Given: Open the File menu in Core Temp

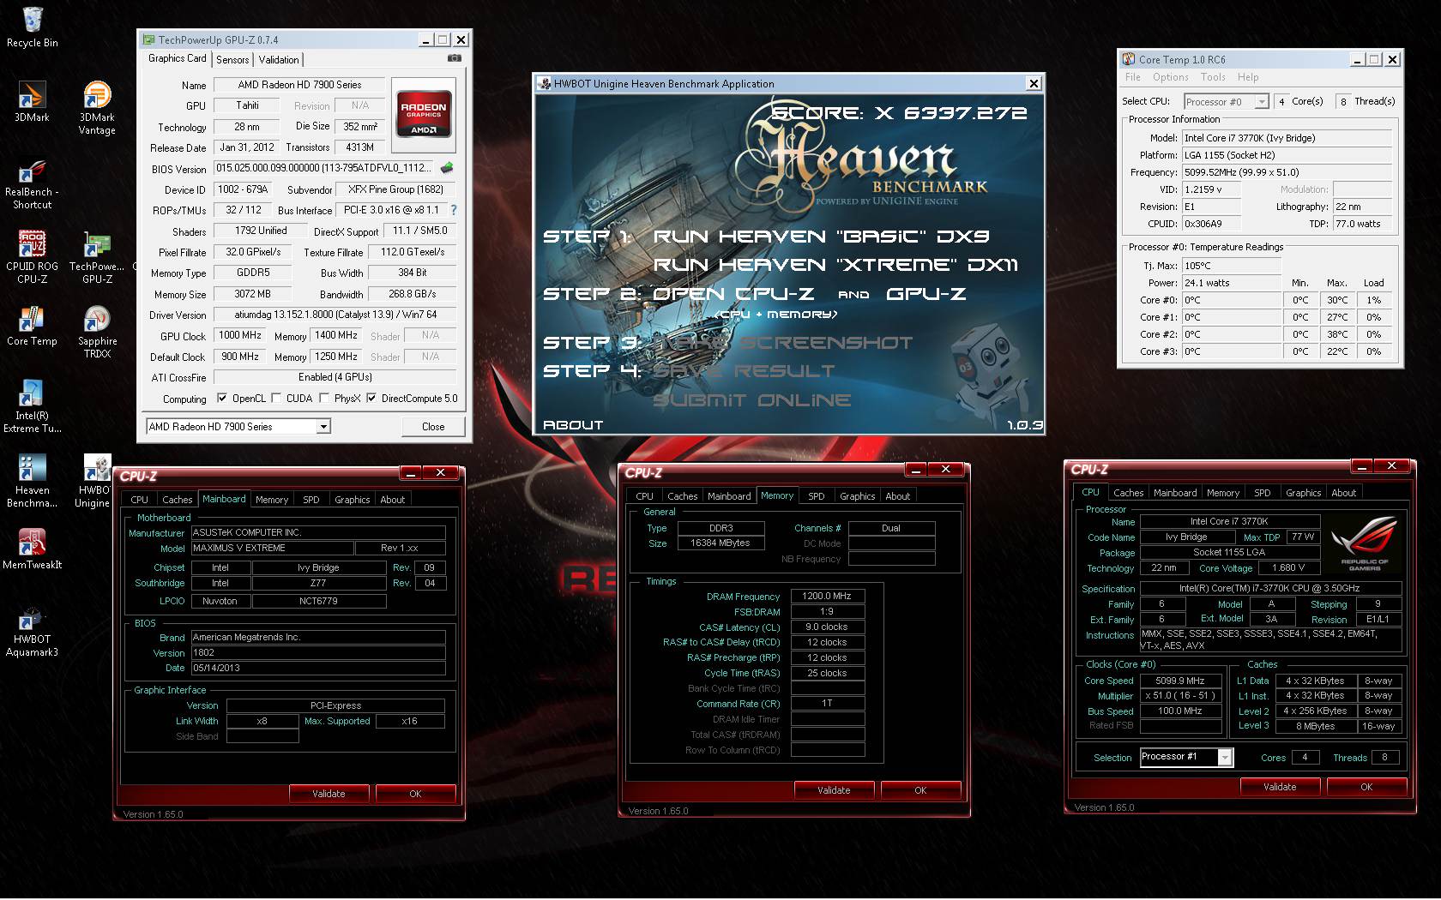Looking at the screenshot, I should tap(1133, 77).
